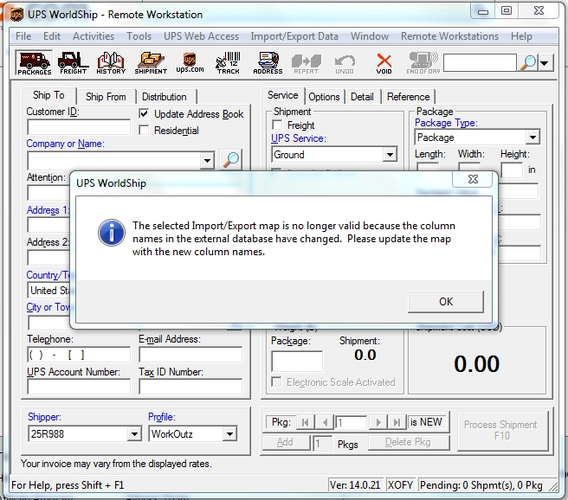This screenshot has height=500, width=568.
Task: Click the Height dimension field
Action: point(512,170)
